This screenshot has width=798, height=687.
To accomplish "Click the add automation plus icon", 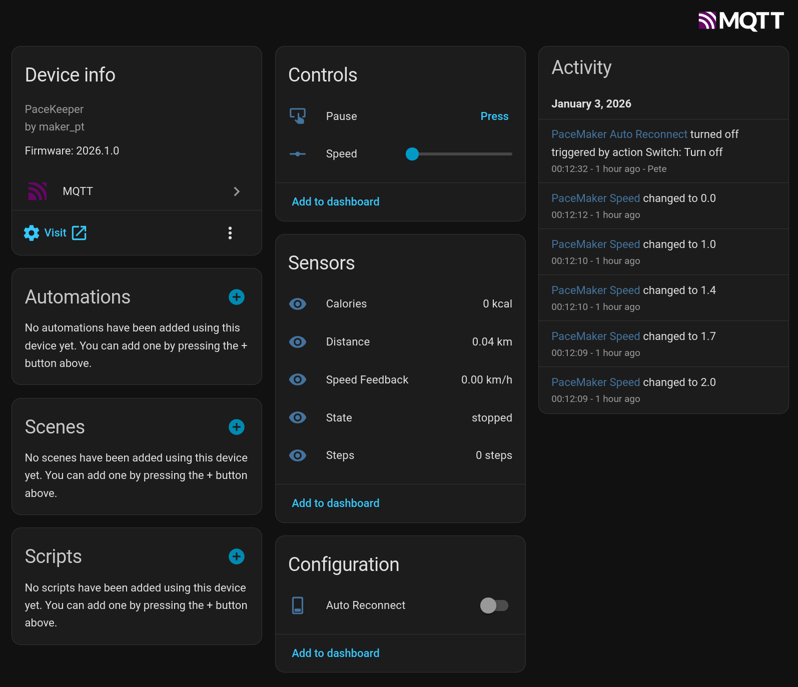I will (237, 297).
